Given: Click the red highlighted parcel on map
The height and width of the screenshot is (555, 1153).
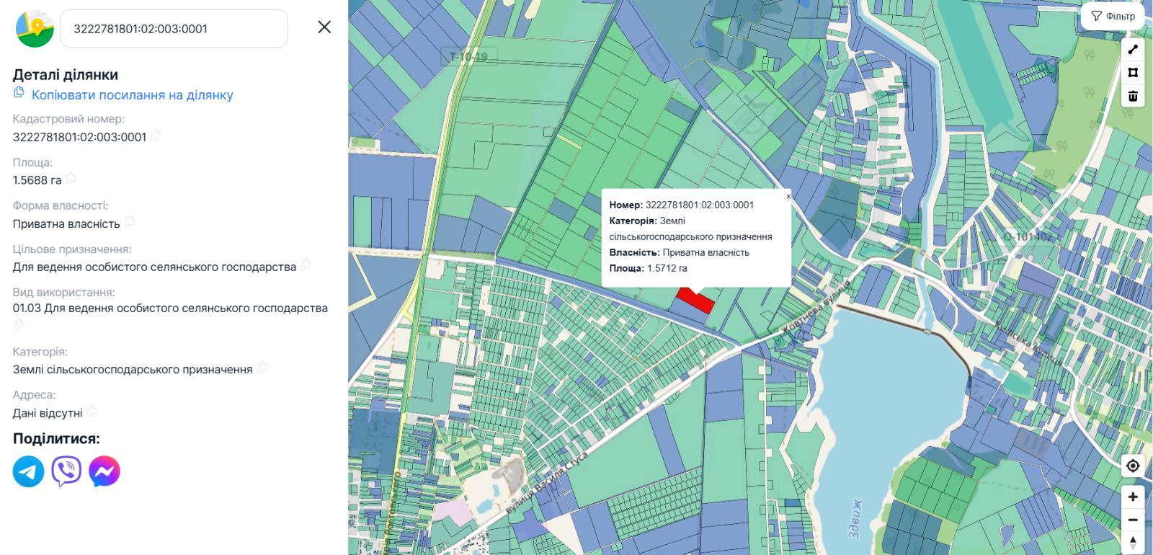Looking at the screenshot, I should click(695, 300).
